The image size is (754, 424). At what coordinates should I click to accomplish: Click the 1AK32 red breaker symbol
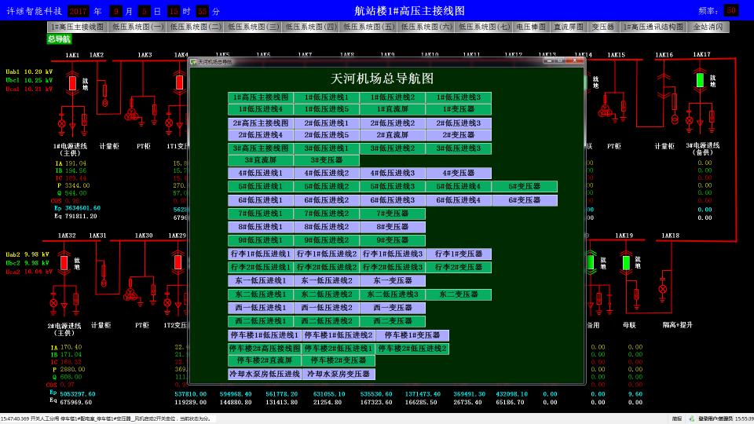pos(64,263)
